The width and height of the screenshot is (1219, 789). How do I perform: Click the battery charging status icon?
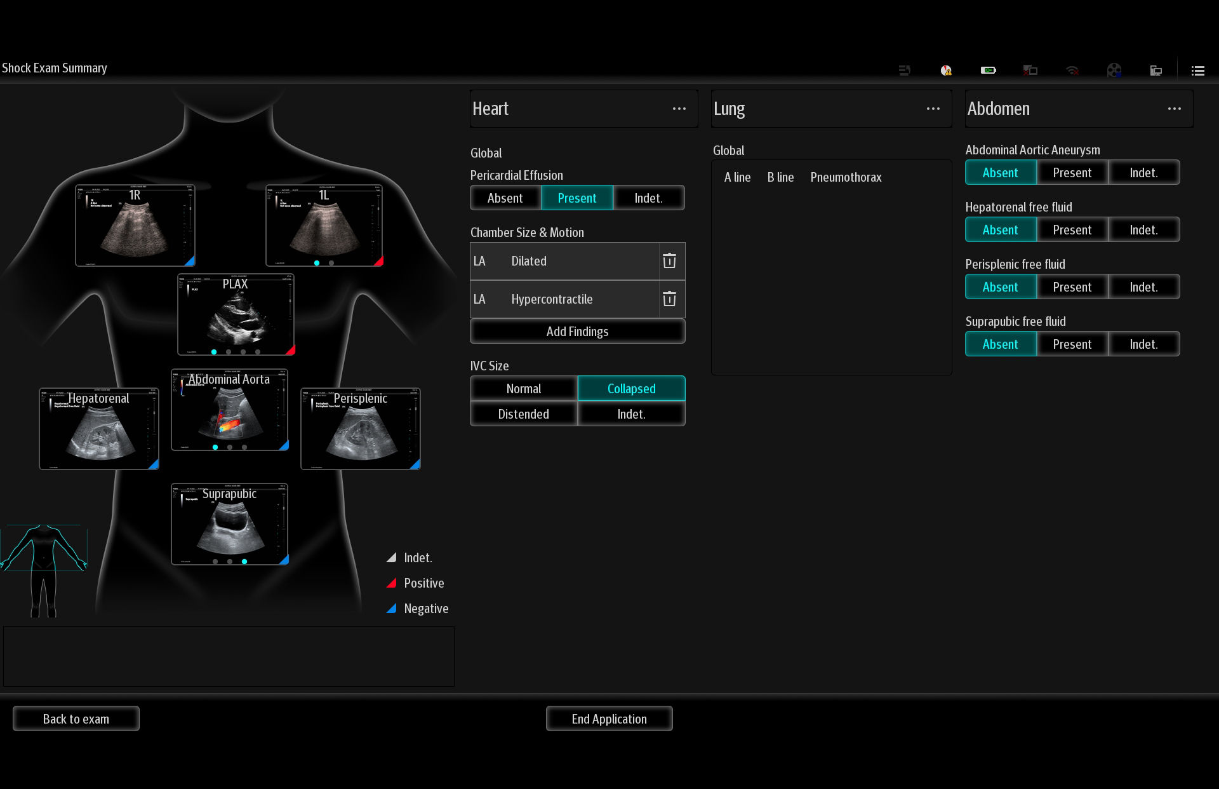pos(988,71)
